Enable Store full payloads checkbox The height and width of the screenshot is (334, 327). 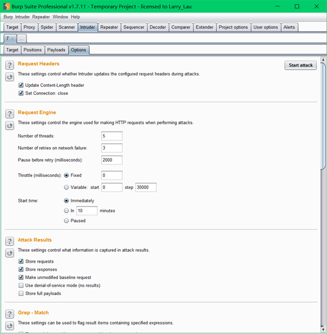click(x=21, y=293)
